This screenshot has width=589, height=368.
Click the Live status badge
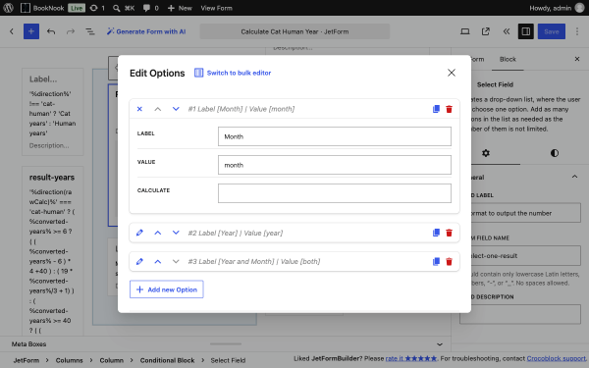77,8
